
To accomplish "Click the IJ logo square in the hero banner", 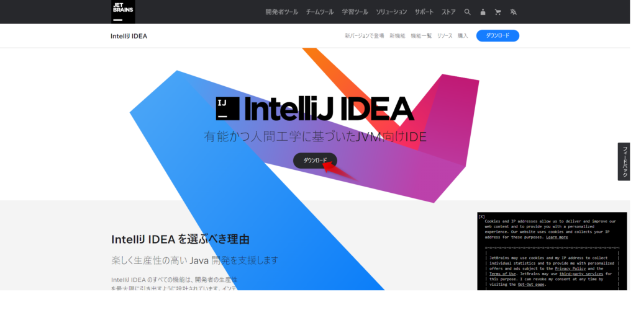I will [227, 108].
